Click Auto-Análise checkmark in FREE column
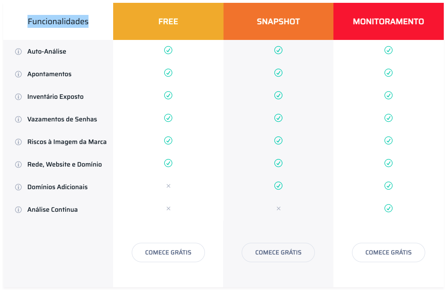 click(x=168, y=50)
